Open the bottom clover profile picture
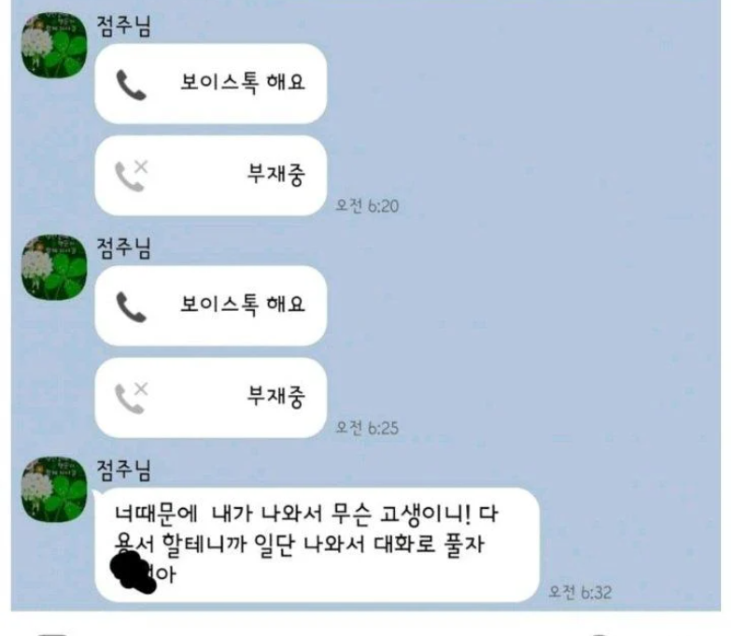 54,489
